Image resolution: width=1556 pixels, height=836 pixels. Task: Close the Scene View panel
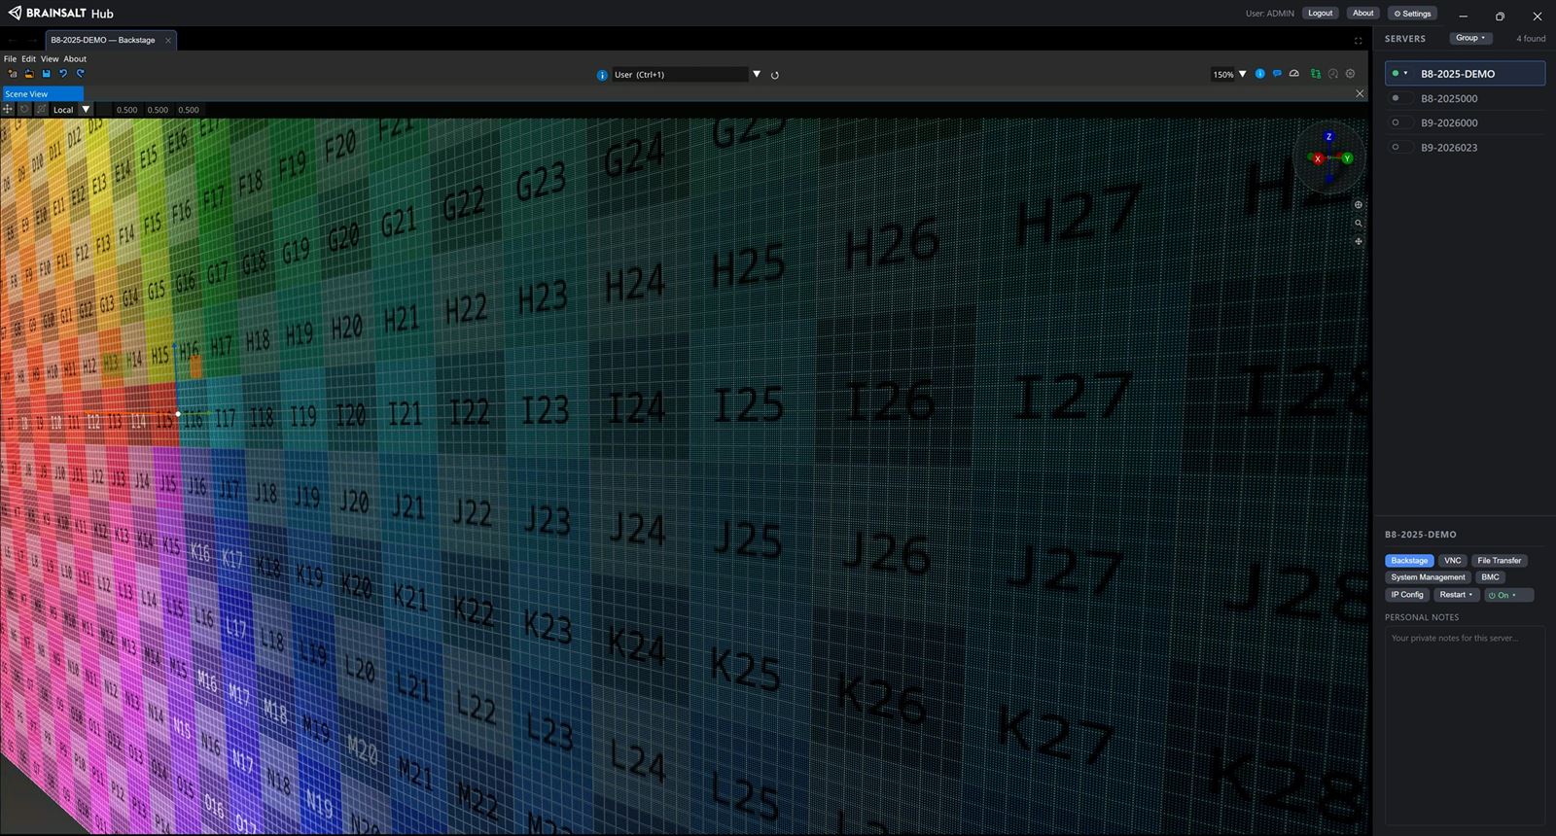click(1360, 93)
